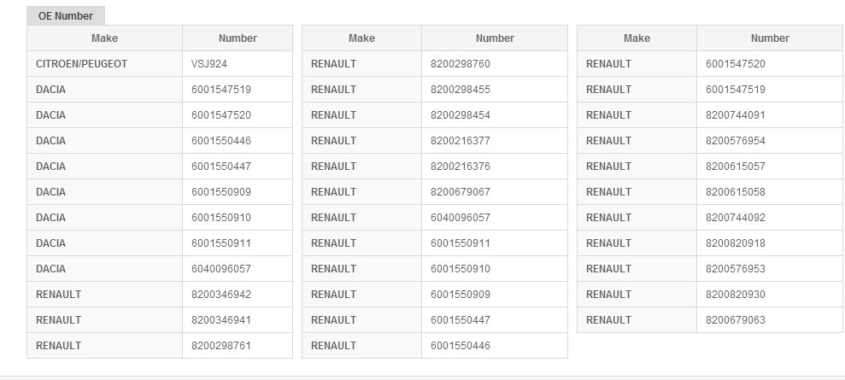Select RENAULT number 8200298760
845x380 pixels.
point(461,64)
